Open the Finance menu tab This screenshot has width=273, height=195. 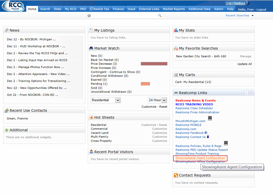(118, 9)
